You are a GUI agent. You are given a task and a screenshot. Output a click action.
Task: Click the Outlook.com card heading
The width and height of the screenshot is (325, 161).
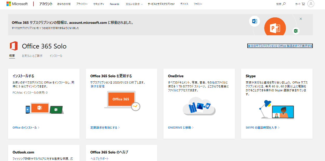pos(23,152)
